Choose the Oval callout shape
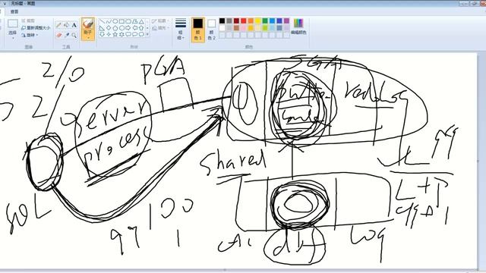Viewport: 486px width, 273px height. 135,34
